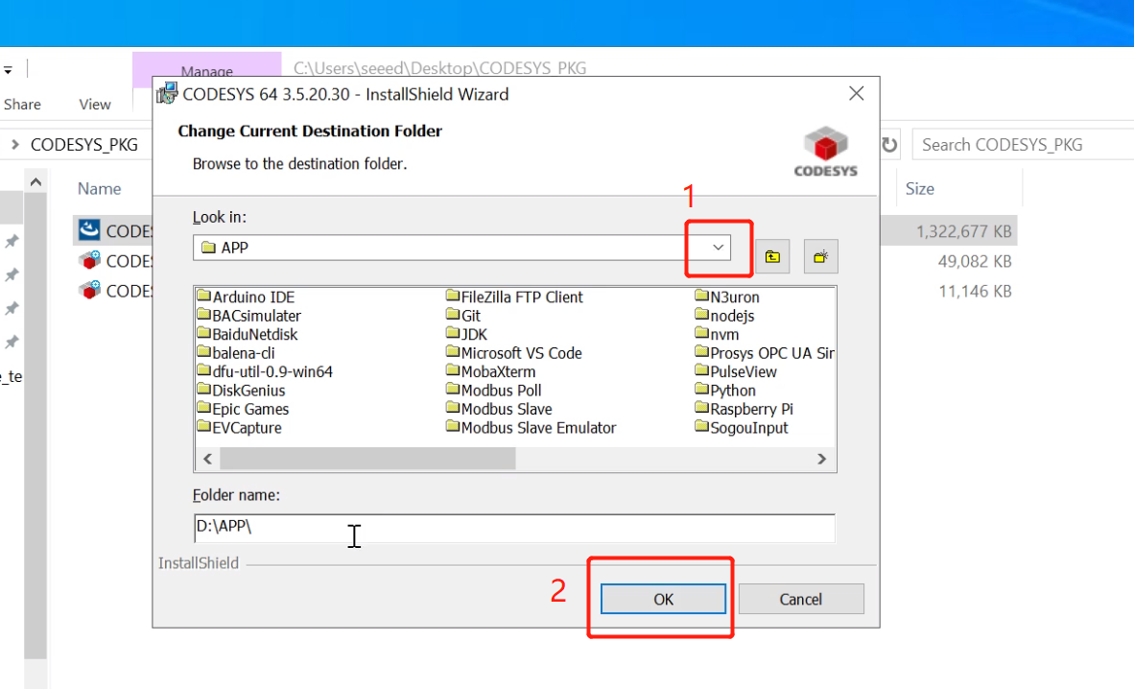Click Cancel in the destination folder dialog
The image size is (1134, 689).
pyautogui.click(x=800, y=599)
